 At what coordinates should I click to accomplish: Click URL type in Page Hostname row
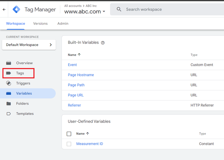[x=194, y=75]
